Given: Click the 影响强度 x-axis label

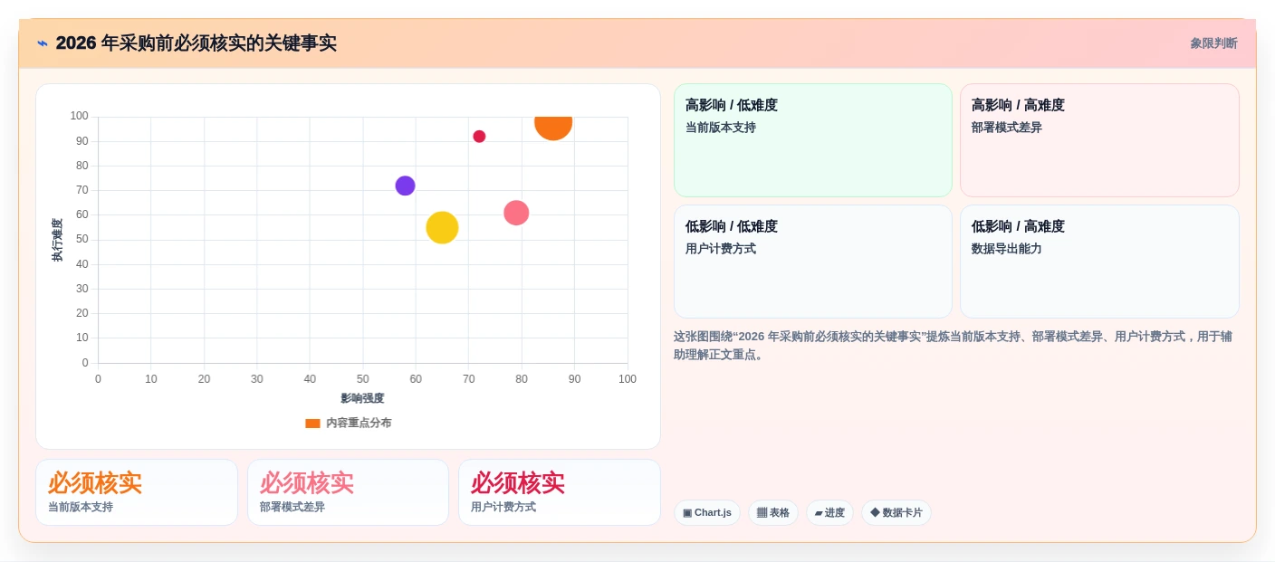Looking at the screenshot, I should [x=362, y=398].
